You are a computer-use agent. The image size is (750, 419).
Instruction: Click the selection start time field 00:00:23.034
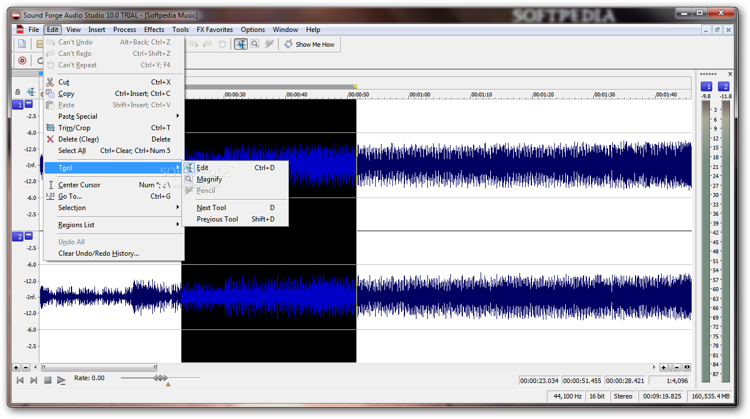coord(539,381)
